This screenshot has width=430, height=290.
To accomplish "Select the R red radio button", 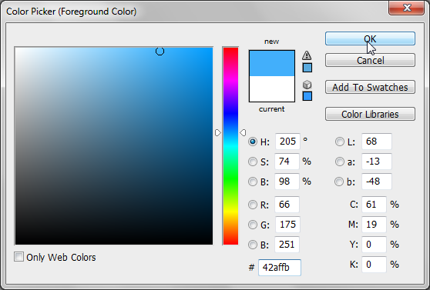I will pyautogui.click(x=253, y=205).
